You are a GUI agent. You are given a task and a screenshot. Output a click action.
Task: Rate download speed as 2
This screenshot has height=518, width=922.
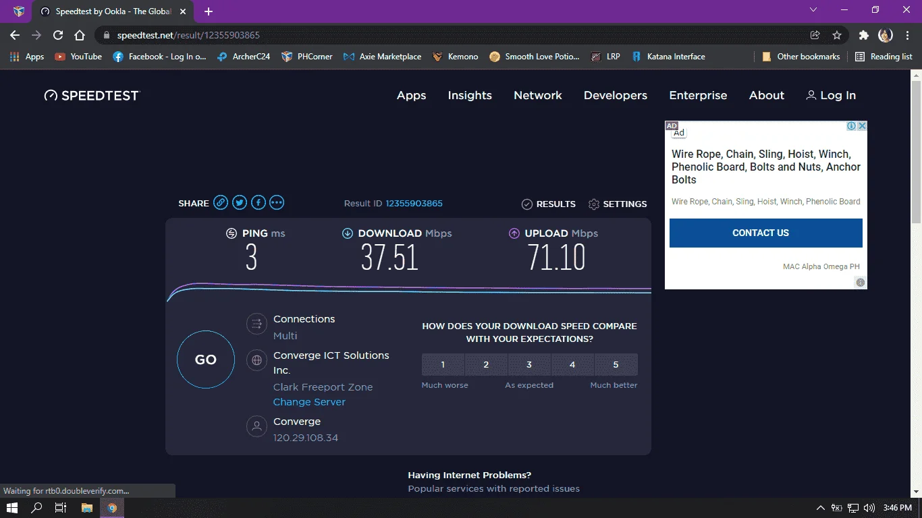point(486,364)
